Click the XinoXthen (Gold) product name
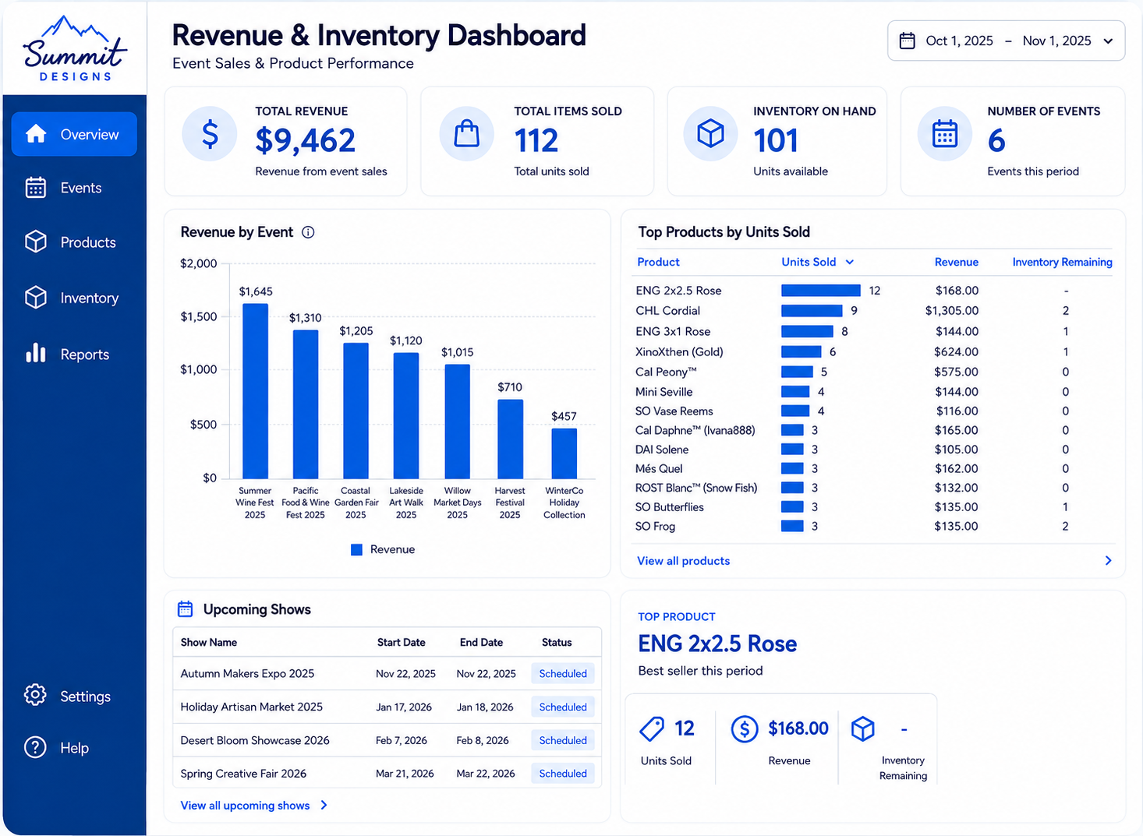 [680, 352]
